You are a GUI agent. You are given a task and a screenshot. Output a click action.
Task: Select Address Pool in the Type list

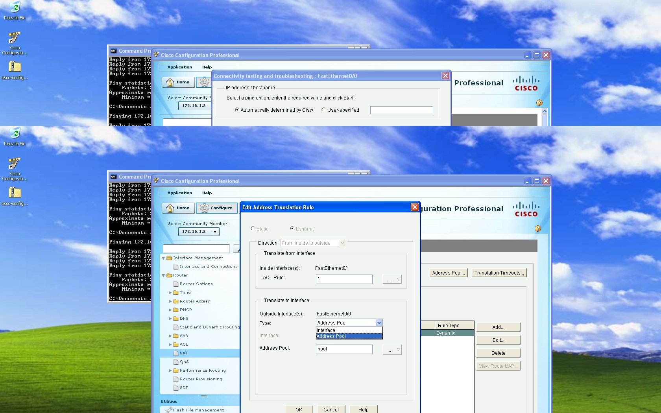[349, 336]
